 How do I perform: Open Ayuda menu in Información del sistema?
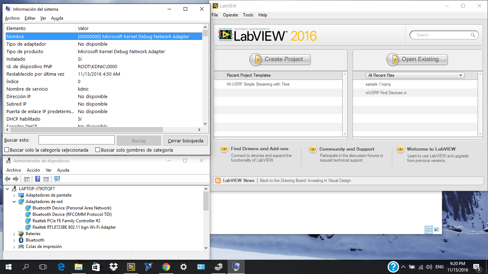(x=57, y=18)
